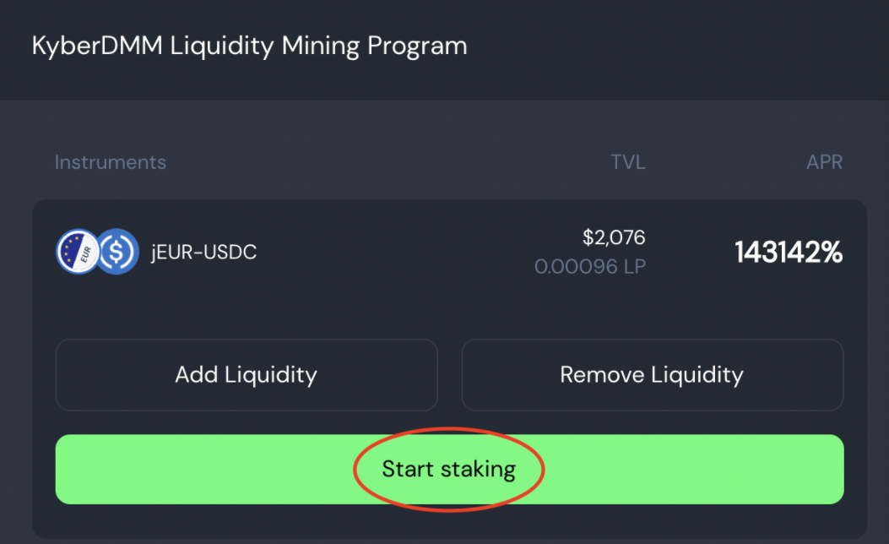This screenshot has width=889, height=544.
Task: Click the percent sign of the APR value
Action: click(x=832, y=252)
